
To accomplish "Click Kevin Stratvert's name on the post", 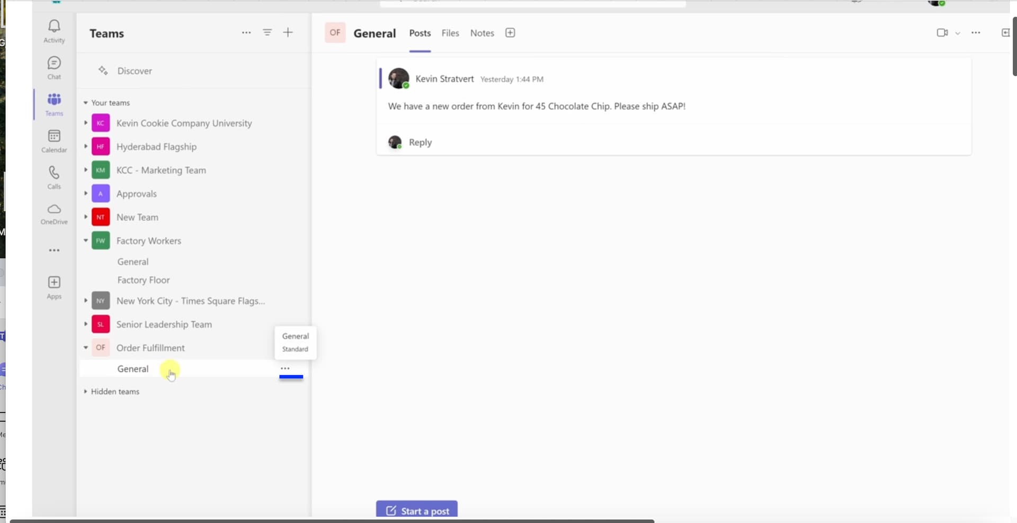I will [444, 79].
